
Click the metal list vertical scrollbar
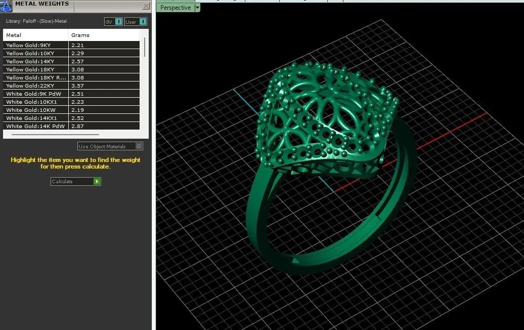[144, 47]
